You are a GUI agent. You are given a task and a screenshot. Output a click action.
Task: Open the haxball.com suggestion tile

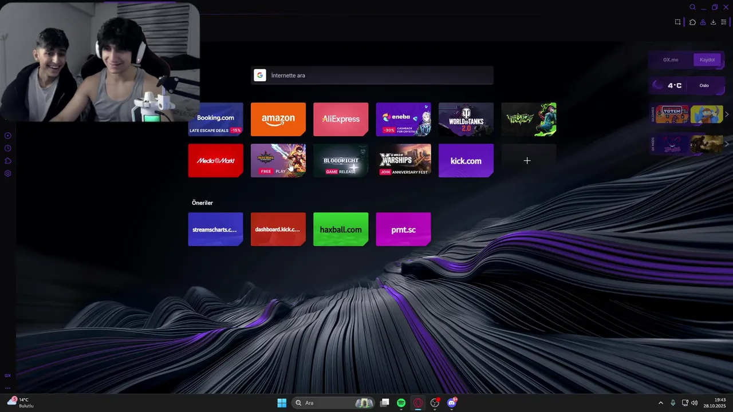pos(341,229)
